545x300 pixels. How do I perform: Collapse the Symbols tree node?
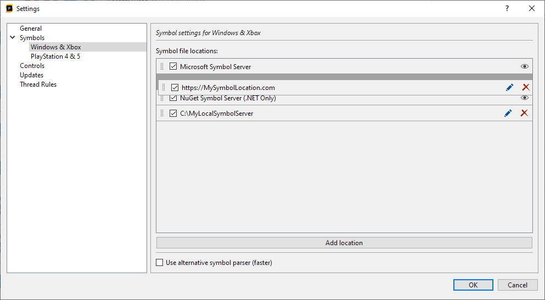(x=13, y=37)
